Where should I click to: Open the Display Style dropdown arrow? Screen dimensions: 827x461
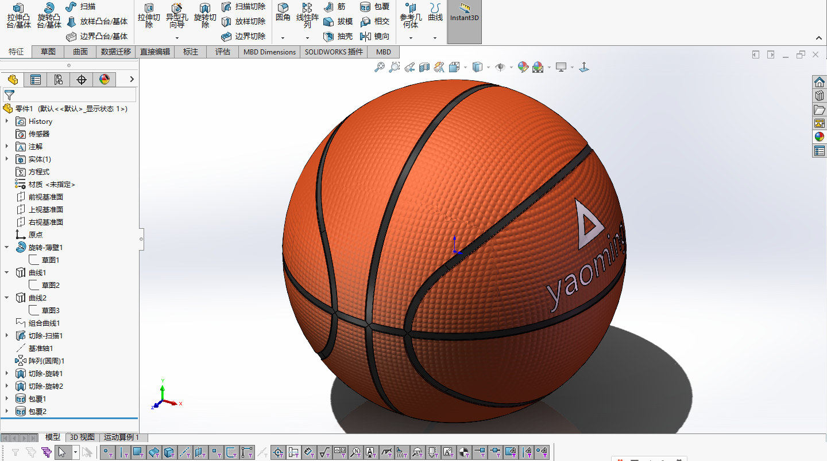tap(488, 67)
